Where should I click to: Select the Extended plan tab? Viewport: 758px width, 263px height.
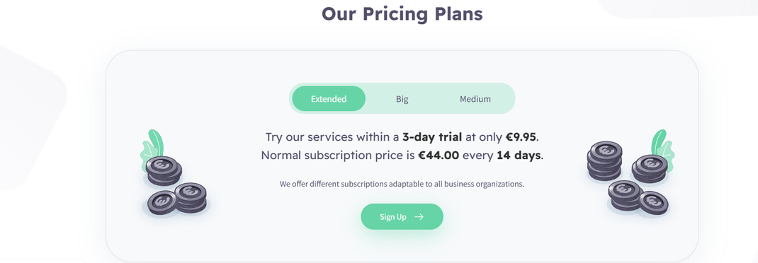(329, 98)
